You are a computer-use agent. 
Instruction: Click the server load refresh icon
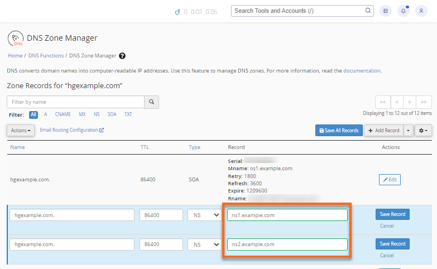click(x=177, y=12)
